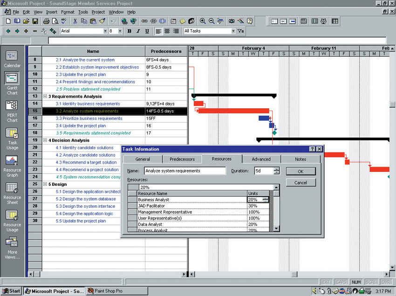
Task: Launch the Gantt Chart Wizard wand icon
Action: coord(241,21)
